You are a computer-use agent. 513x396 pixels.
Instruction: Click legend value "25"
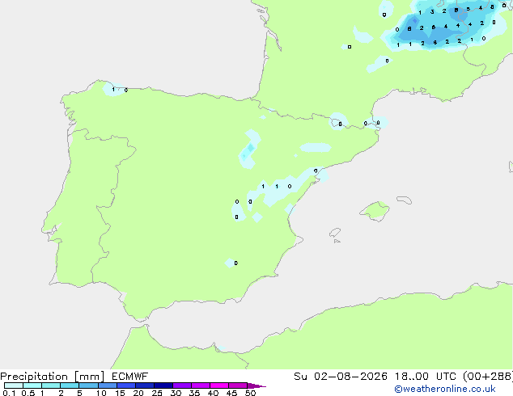(157, 393)
